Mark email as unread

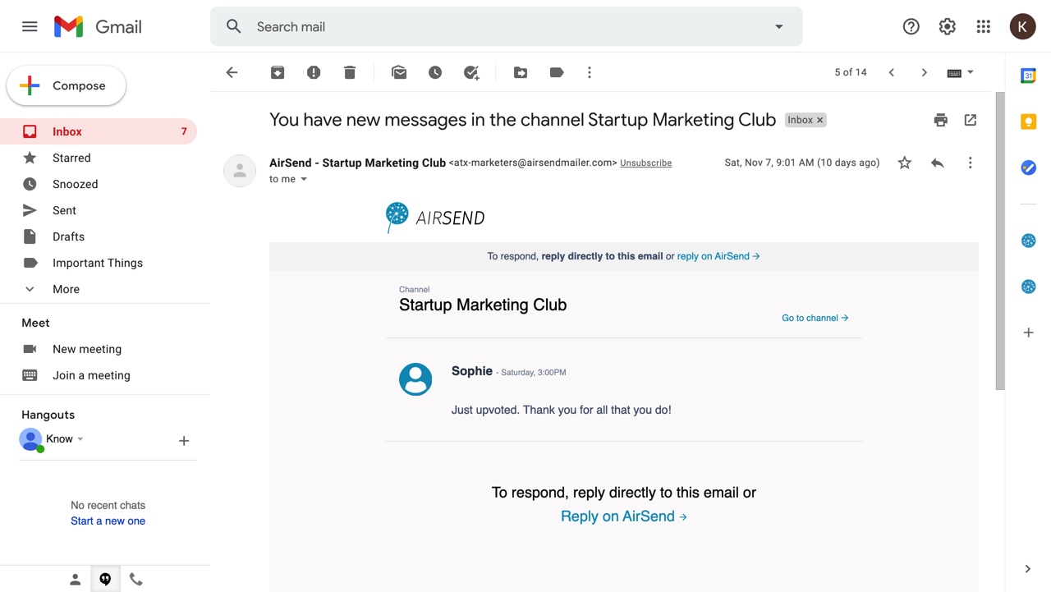pos(399,72)
